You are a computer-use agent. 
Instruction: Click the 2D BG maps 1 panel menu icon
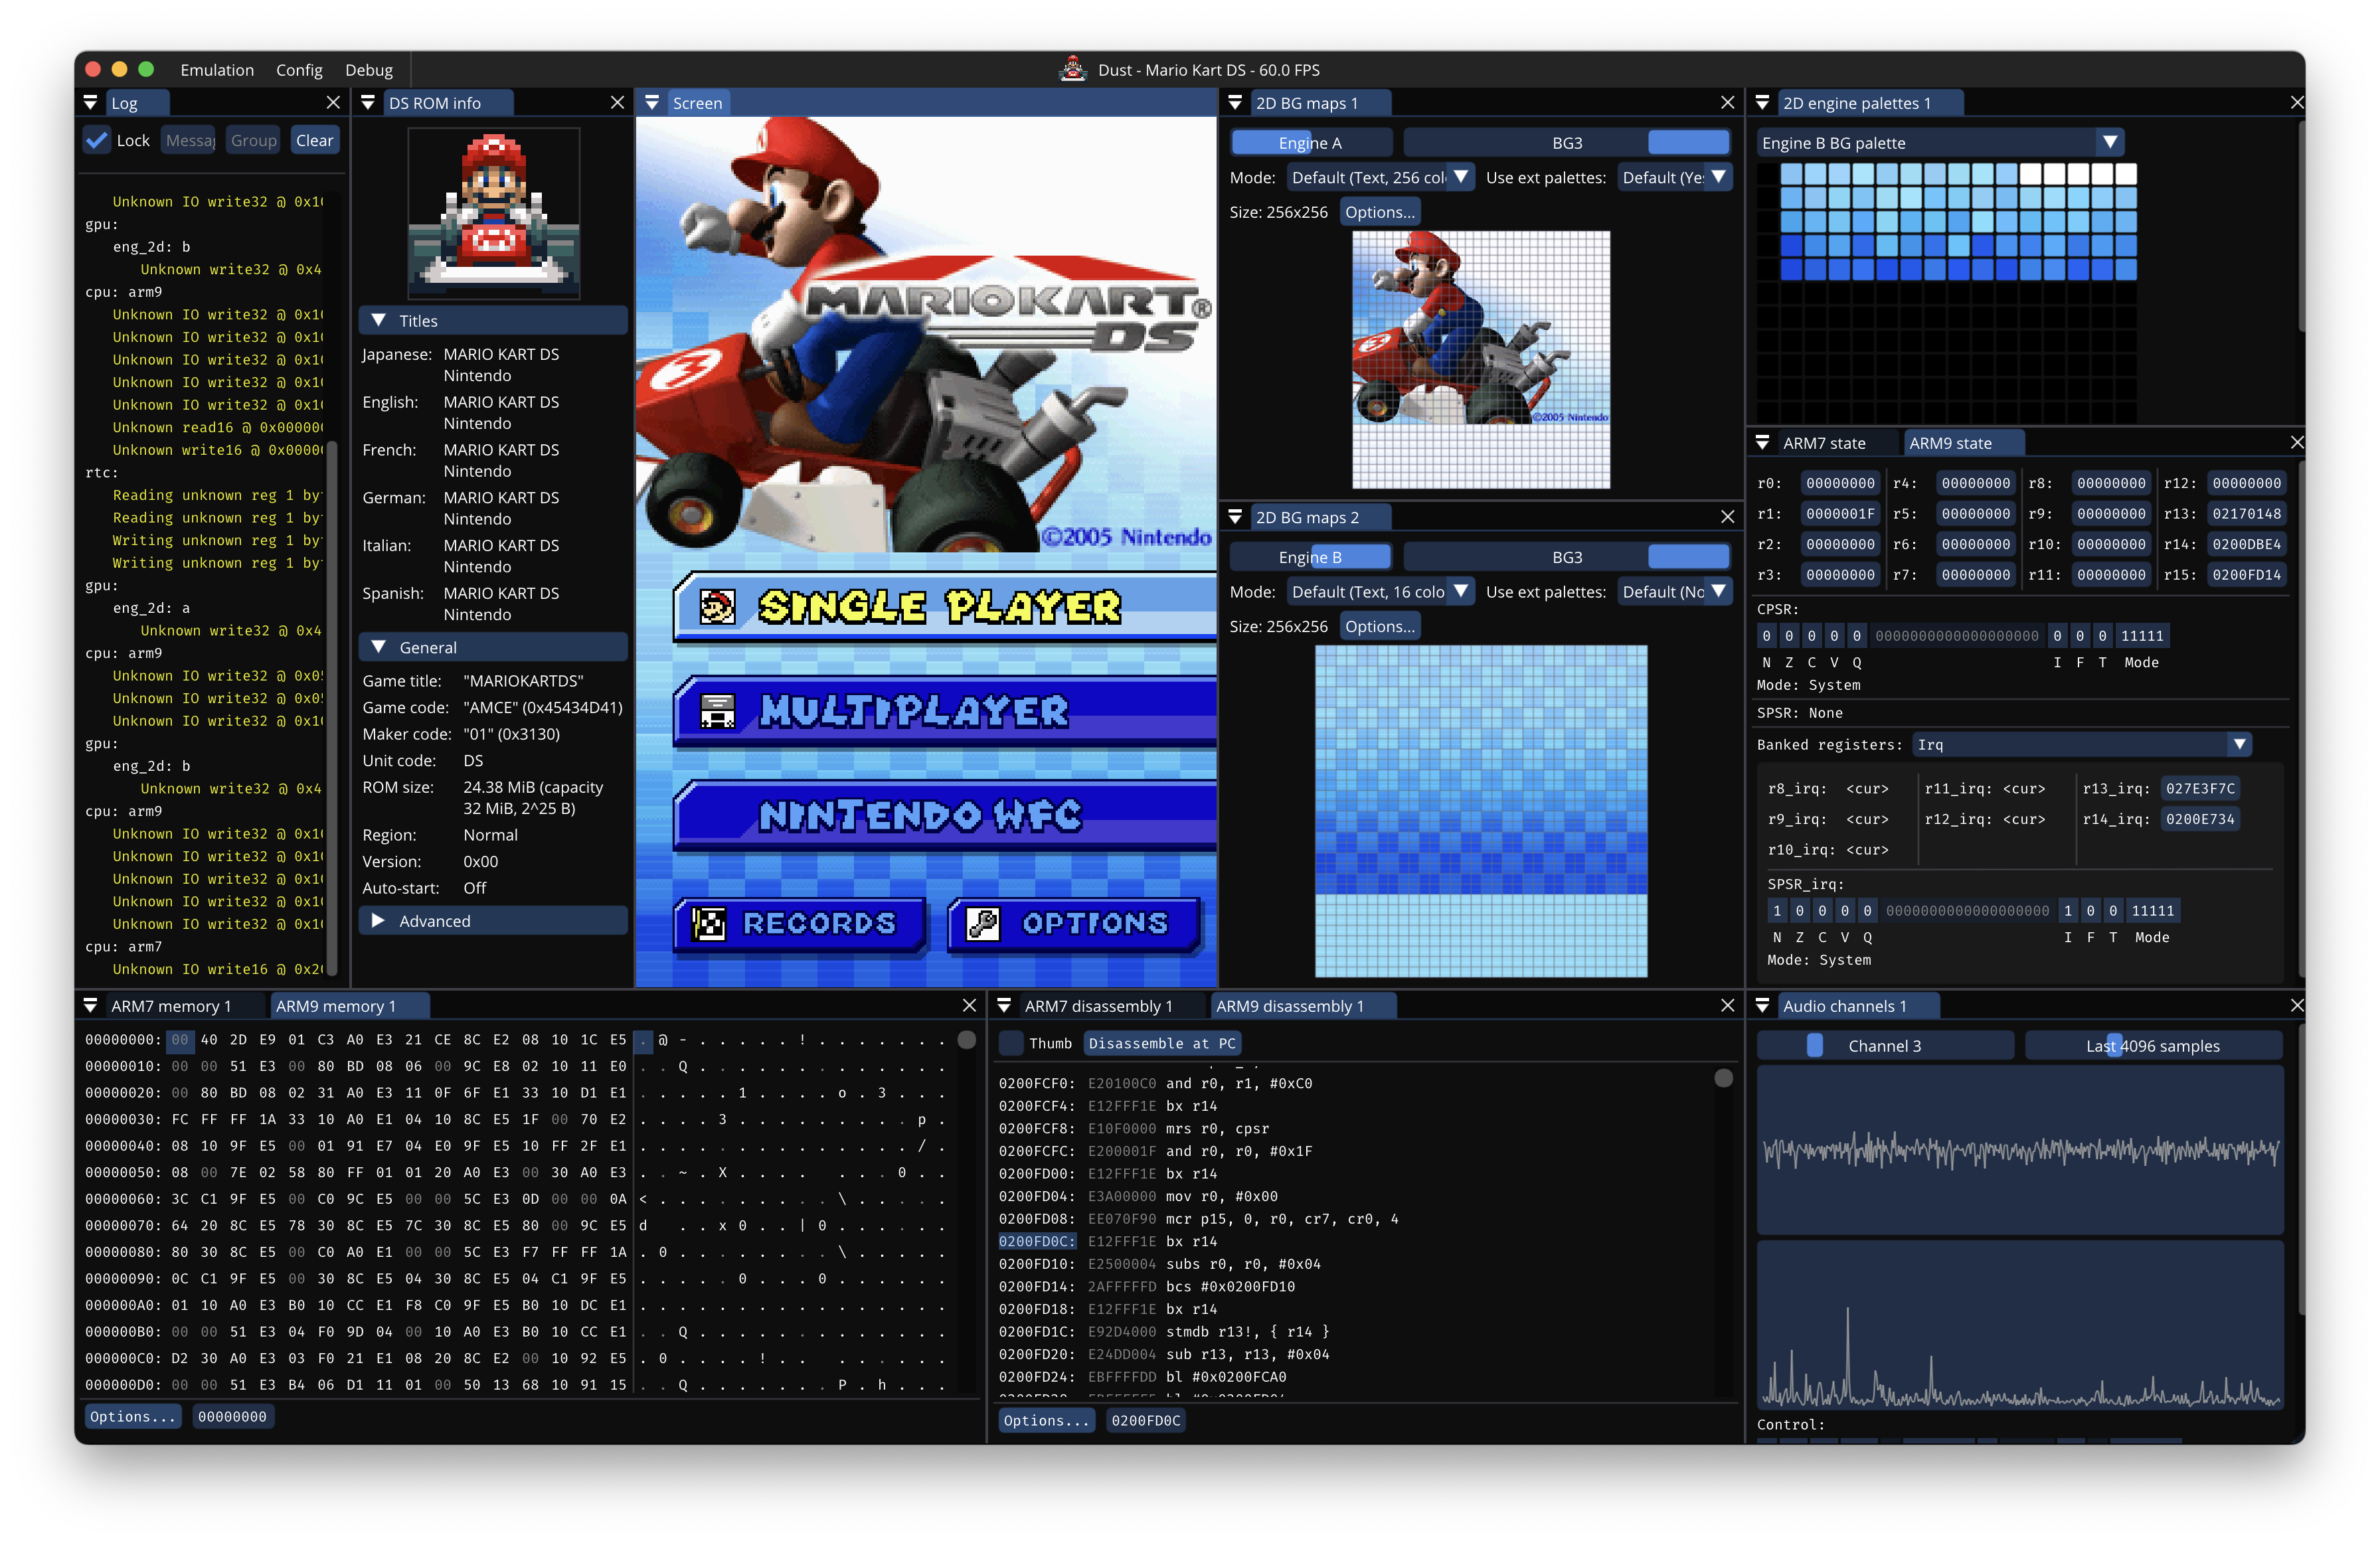(x=1235, y=103)
